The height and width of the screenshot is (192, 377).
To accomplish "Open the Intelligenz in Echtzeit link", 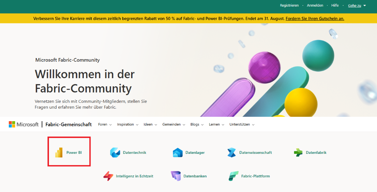I will (x=134, y=176).
